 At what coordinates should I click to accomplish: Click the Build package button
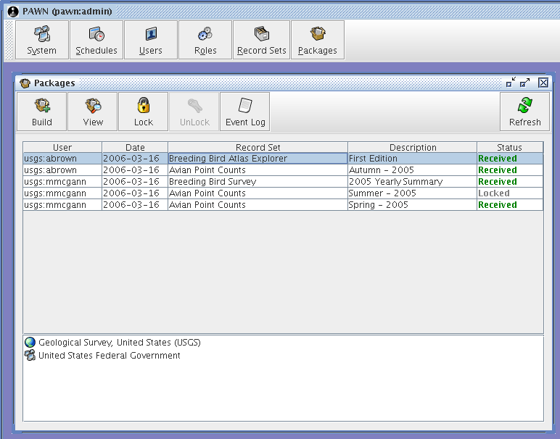coord(42,112)
